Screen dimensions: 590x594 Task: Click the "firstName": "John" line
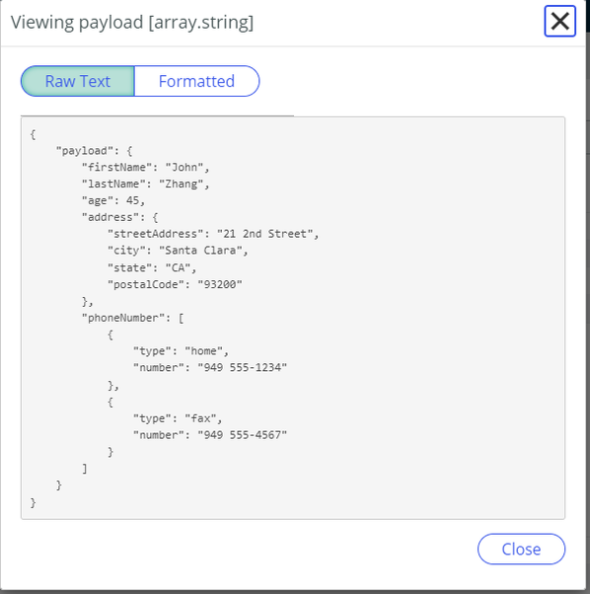tap(146, 167)
